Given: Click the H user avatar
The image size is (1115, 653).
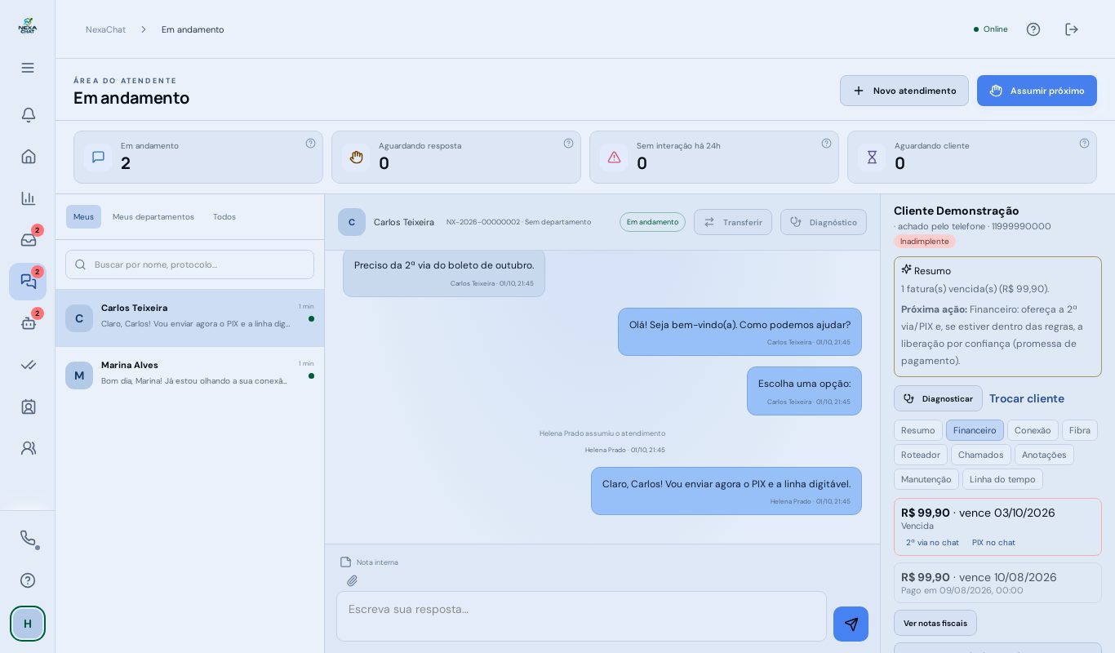Looking at the screenshot, I should pyautogui.click(x=28, y=624).
